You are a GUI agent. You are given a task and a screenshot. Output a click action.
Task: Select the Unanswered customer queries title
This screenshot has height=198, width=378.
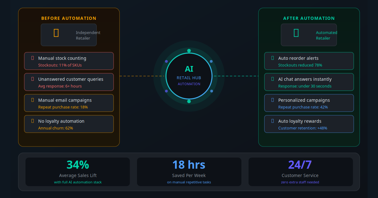[x=71, y=79]
